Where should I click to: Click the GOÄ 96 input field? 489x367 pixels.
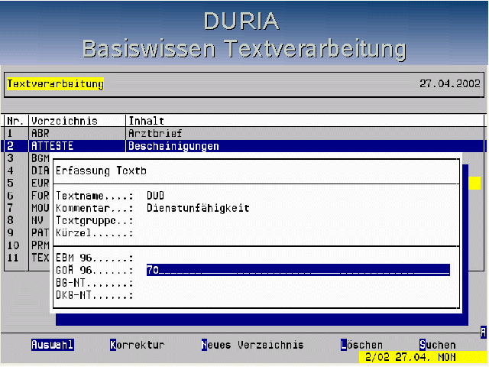click(x=298, y=270)
